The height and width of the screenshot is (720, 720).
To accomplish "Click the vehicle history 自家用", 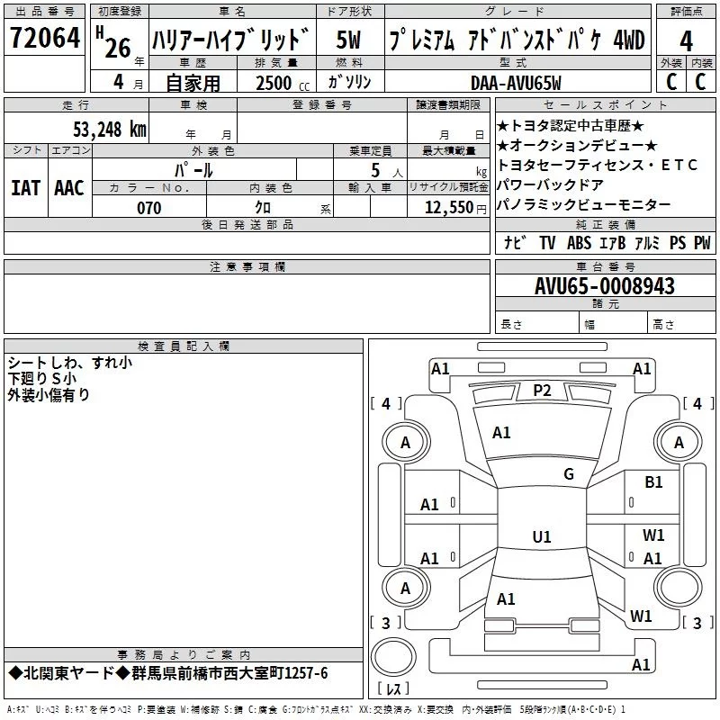I will (193, 83).
